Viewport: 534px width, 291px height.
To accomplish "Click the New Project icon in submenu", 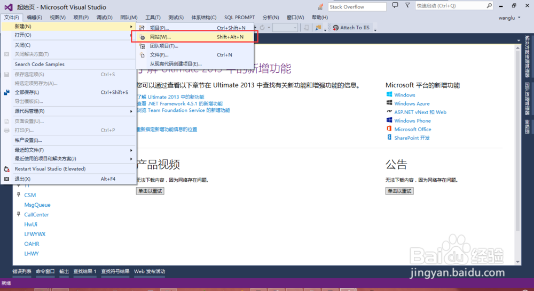I will tap(143, 28).
